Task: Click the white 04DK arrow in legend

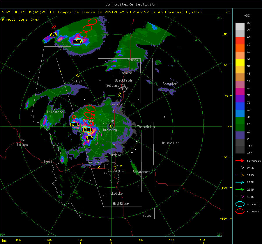Action: click(240, 168)
